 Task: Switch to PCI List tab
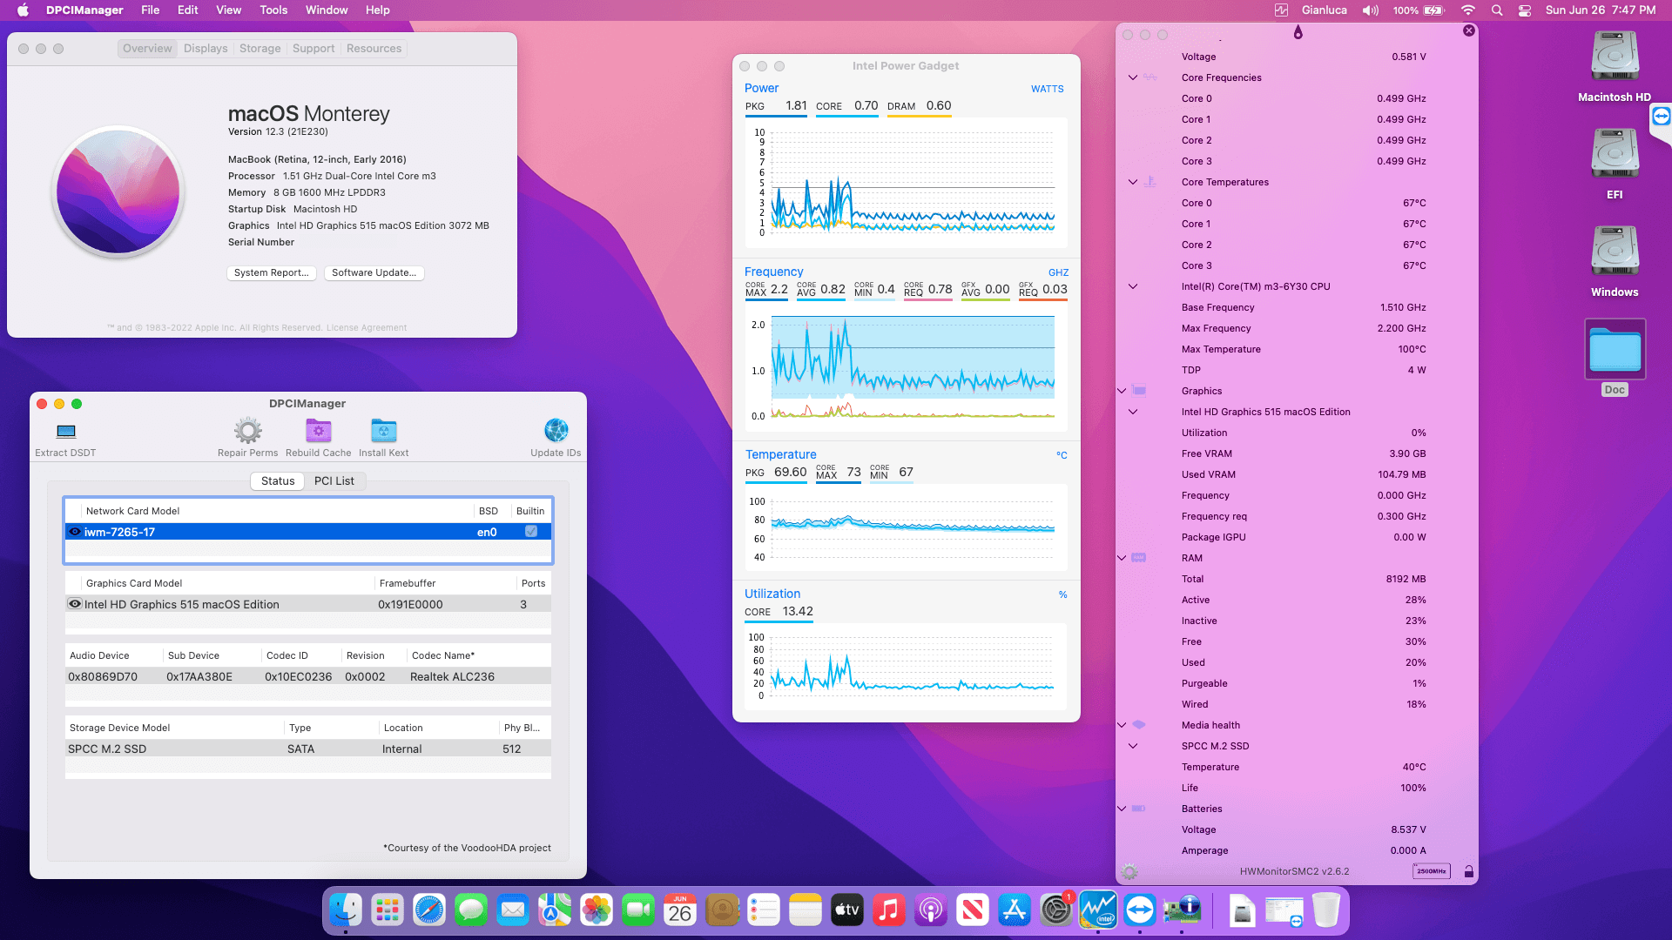click(334, 481)
